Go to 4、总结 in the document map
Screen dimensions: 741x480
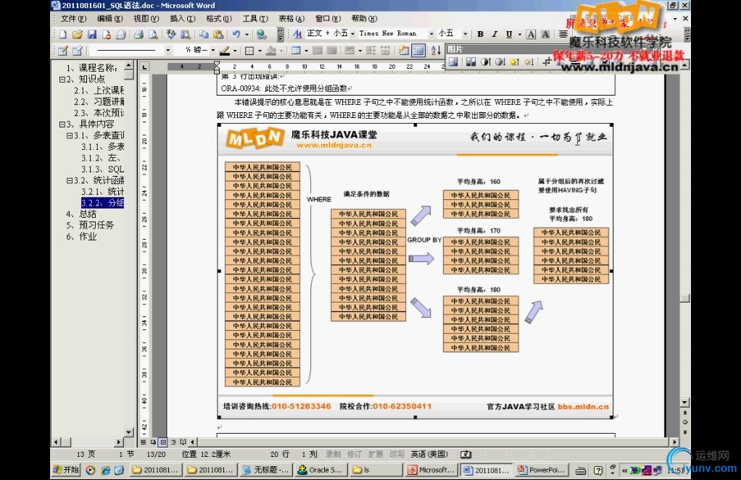click(x=81, y=214)
